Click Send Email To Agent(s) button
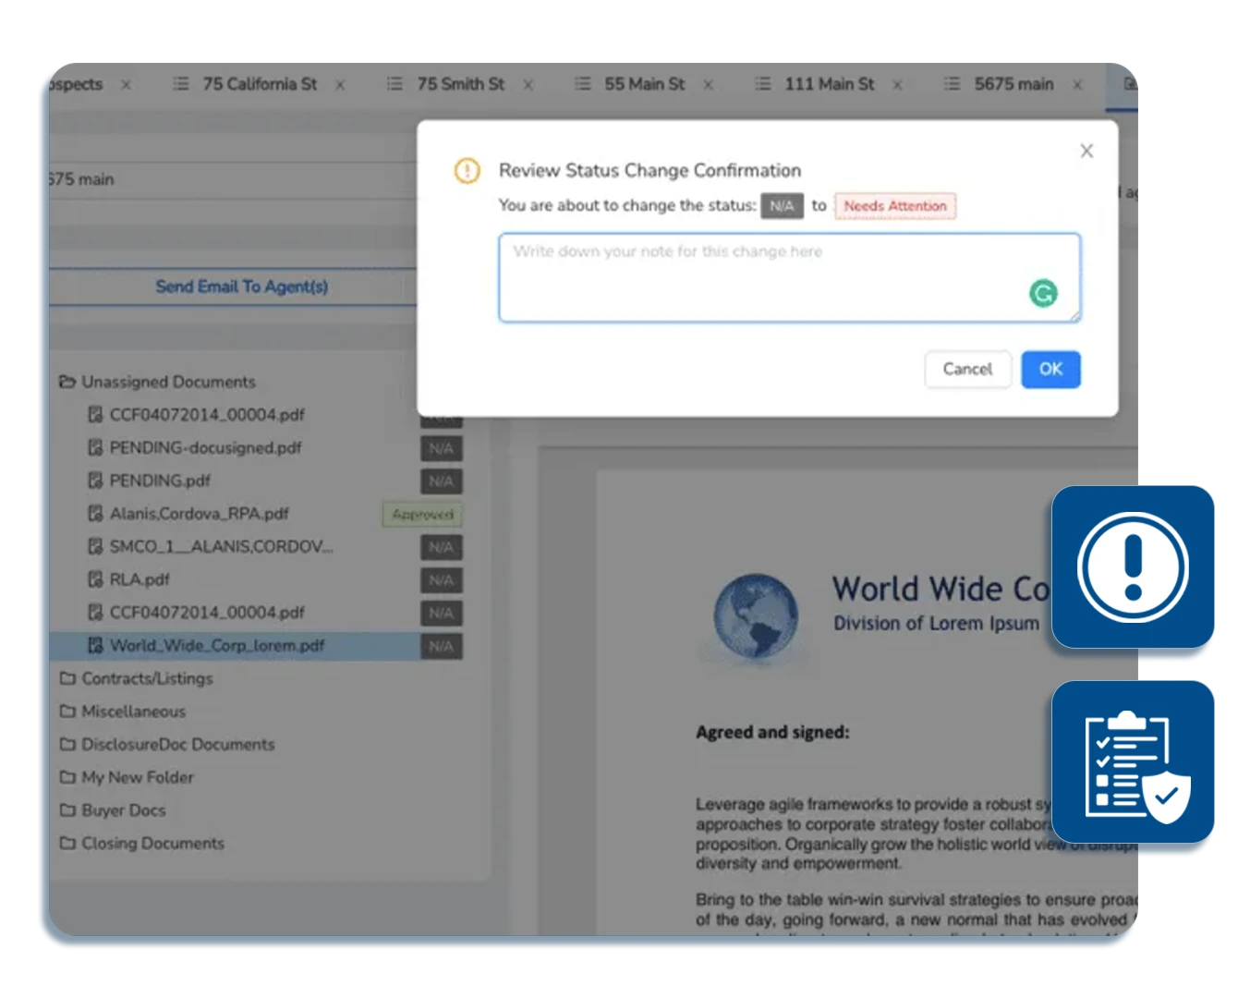The image size is (1238, 998). (241, 286)
